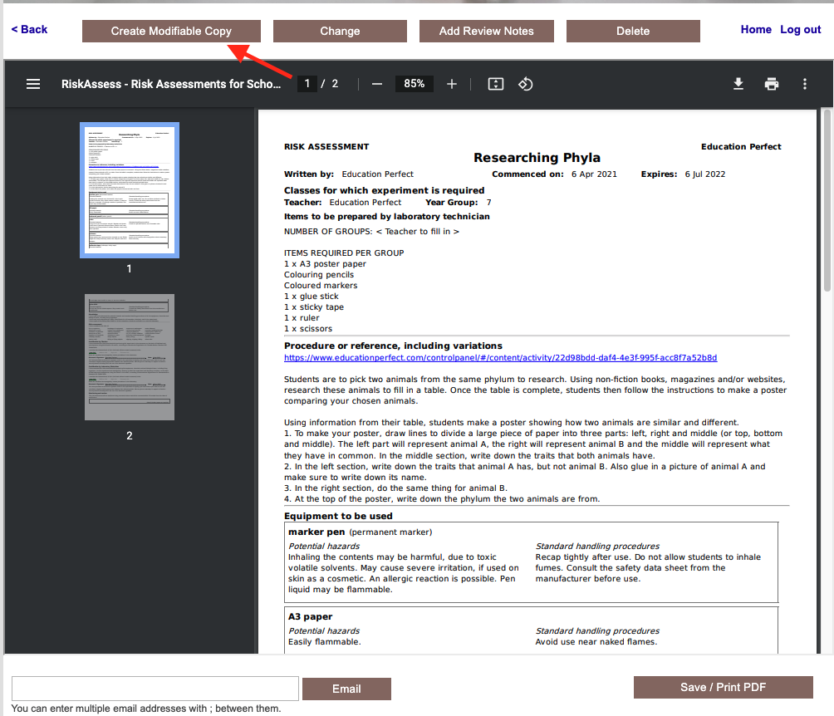Click the PDF vertical scrollbar

(827, 200)
